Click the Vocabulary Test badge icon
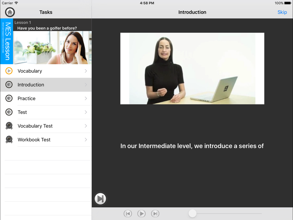The width and height of the screenshot is (293, 220). click(9, 126)
